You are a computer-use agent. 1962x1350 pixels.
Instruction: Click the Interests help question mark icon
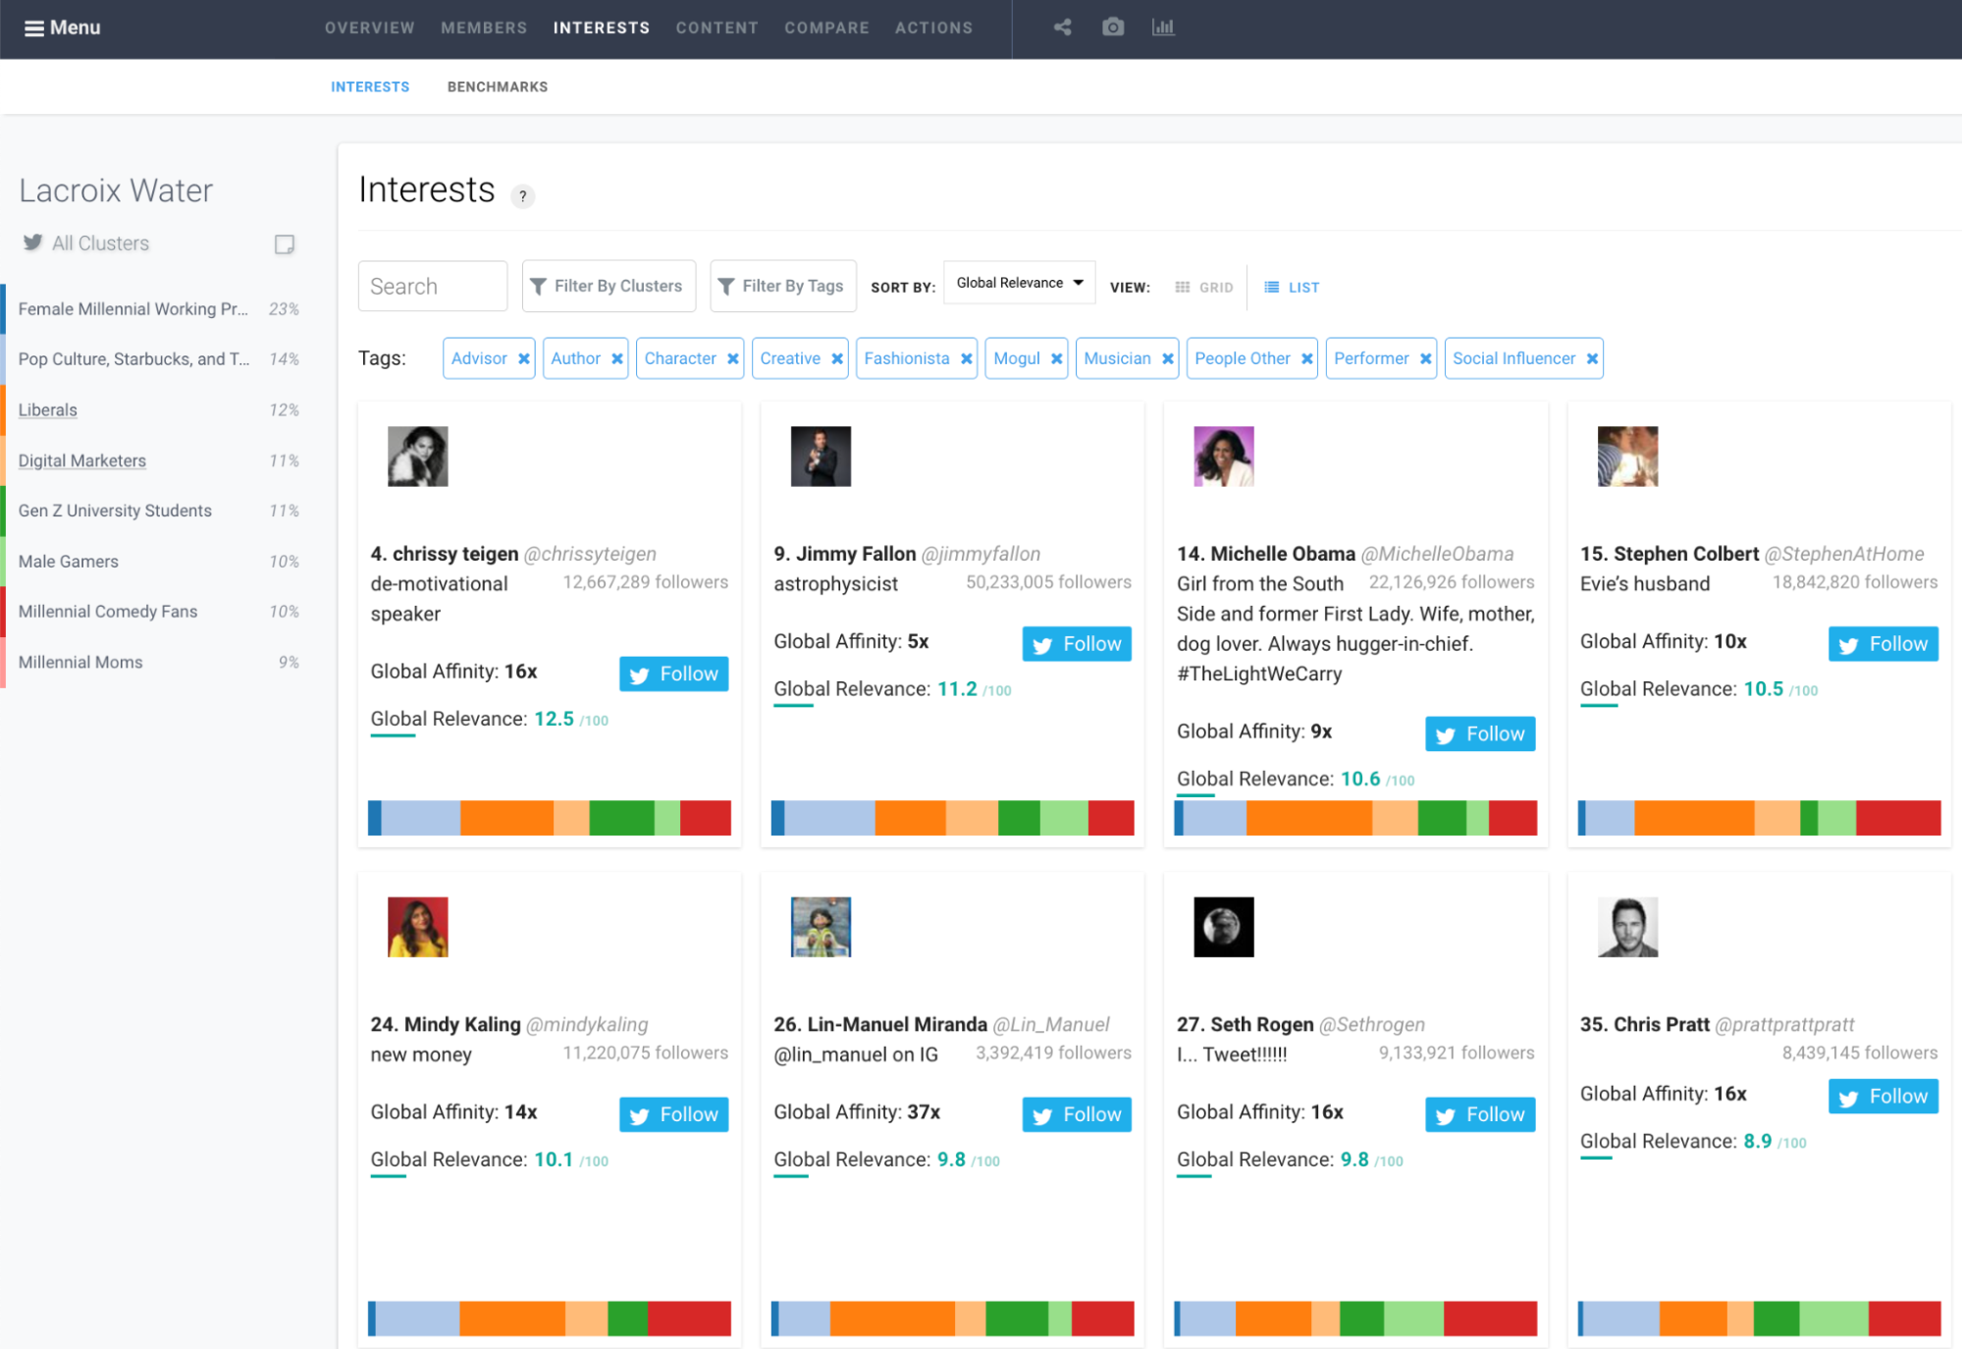(522, 196)
